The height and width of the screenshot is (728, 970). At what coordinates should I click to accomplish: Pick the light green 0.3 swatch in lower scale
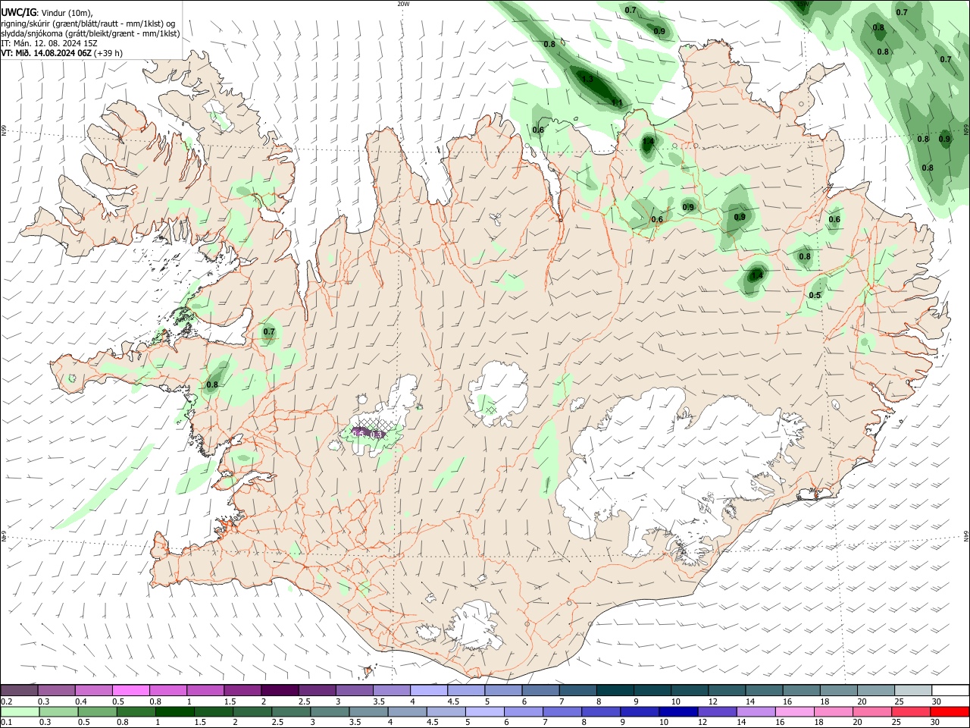58,711
